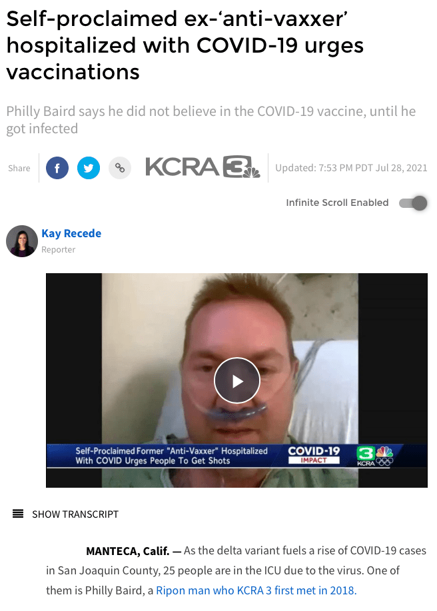The height and width of the screenshot is (611, 437).
Task: Click the Reporter title under Kay Recede
Action: pos(59,249)
